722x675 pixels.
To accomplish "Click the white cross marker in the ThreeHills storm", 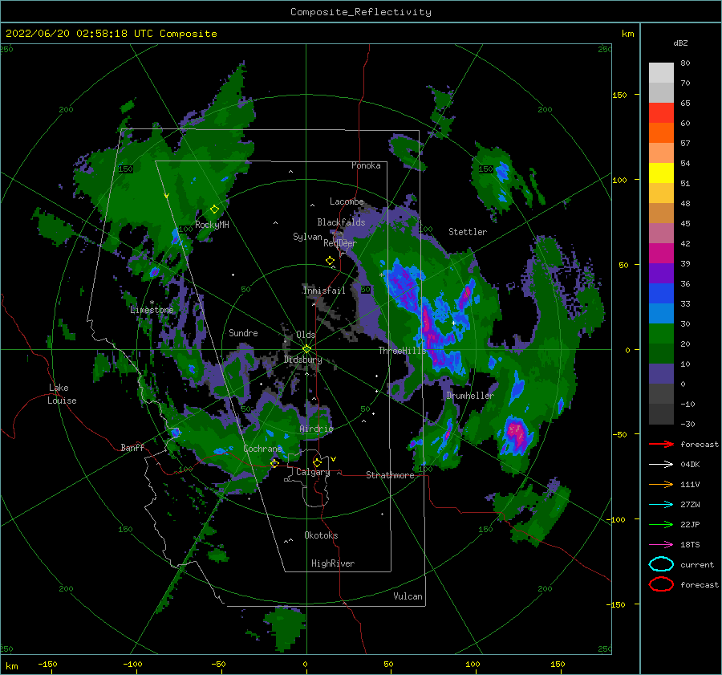I will click(453, 323).
